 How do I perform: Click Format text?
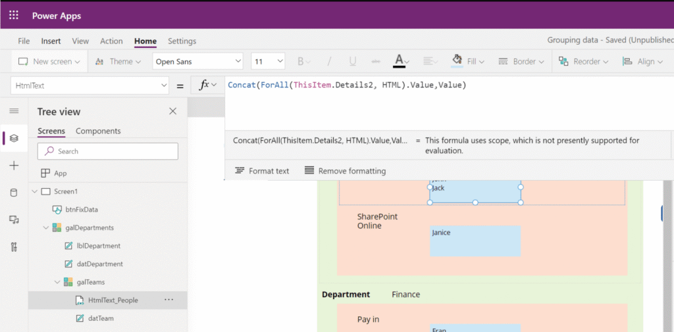click(x=262, y=171)
